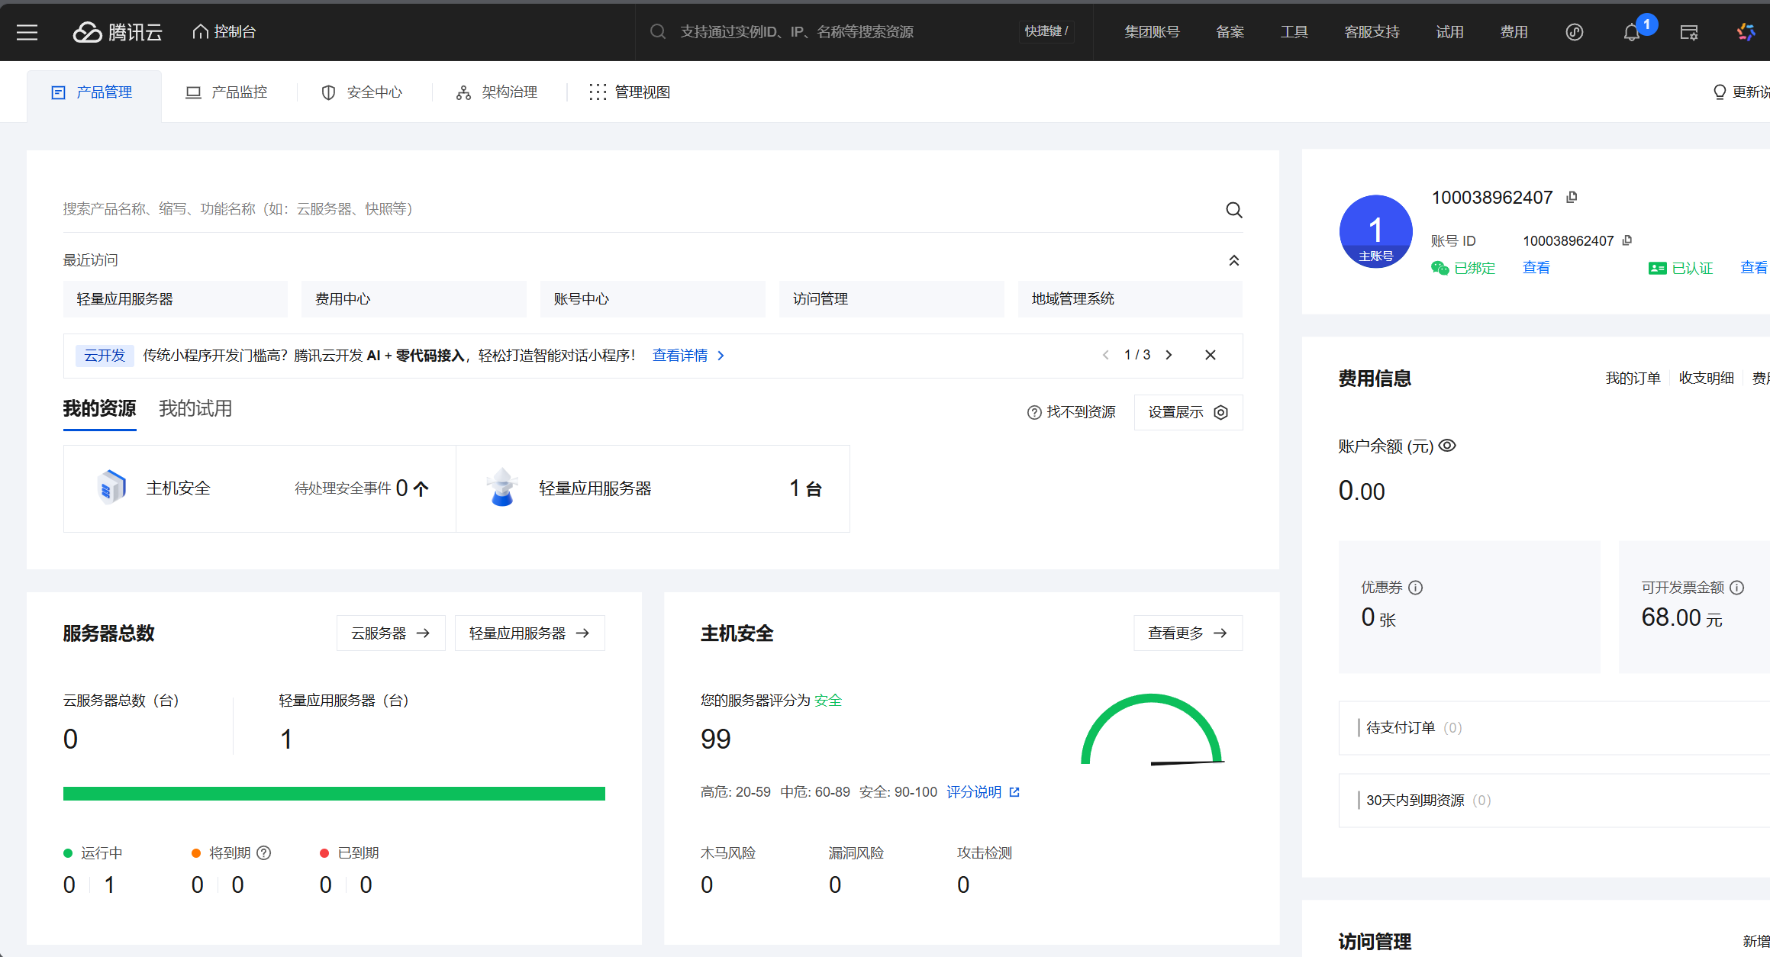The width and height of the screenshot is (1770, 957).
Task: Open 云服务器 from server totals
Action: pyautogui.click(x=391, y=633)
